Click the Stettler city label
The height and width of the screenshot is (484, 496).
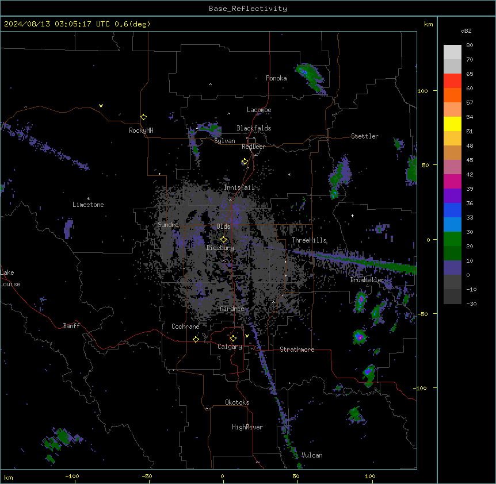(x=365, y=136)
